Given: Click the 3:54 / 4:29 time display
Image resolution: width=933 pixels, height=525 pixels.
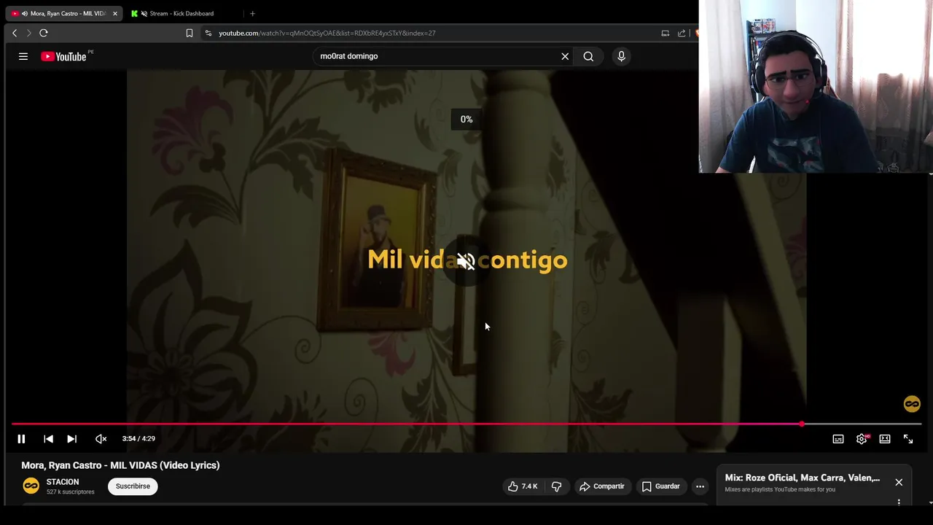Looking at the screenshot, I should click(x=138, y=439).
